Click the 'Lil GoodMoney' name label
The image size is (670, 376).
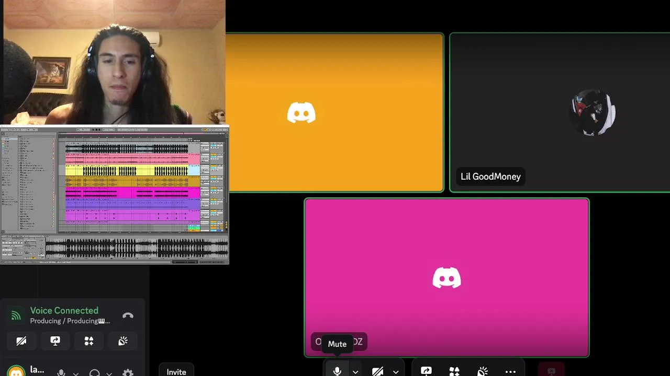[490, 177]
